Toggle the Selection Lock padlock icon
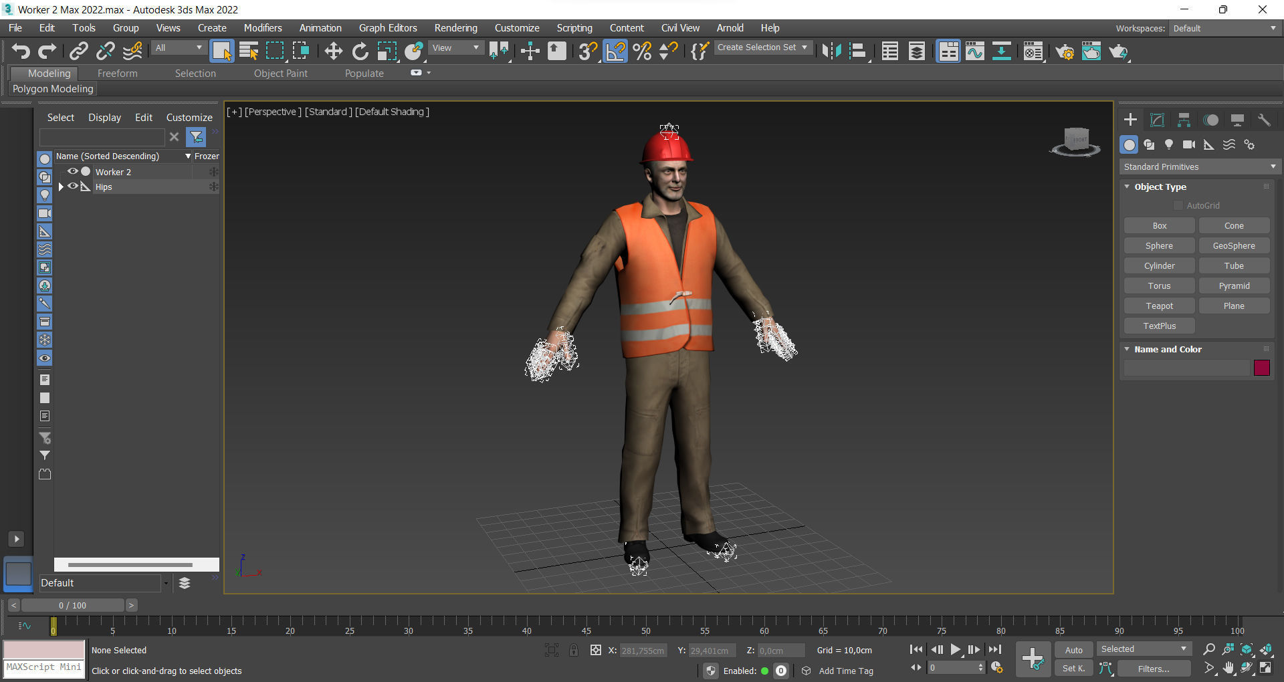Viewport: 1284px width, 682px height. (x=574, y=650)
